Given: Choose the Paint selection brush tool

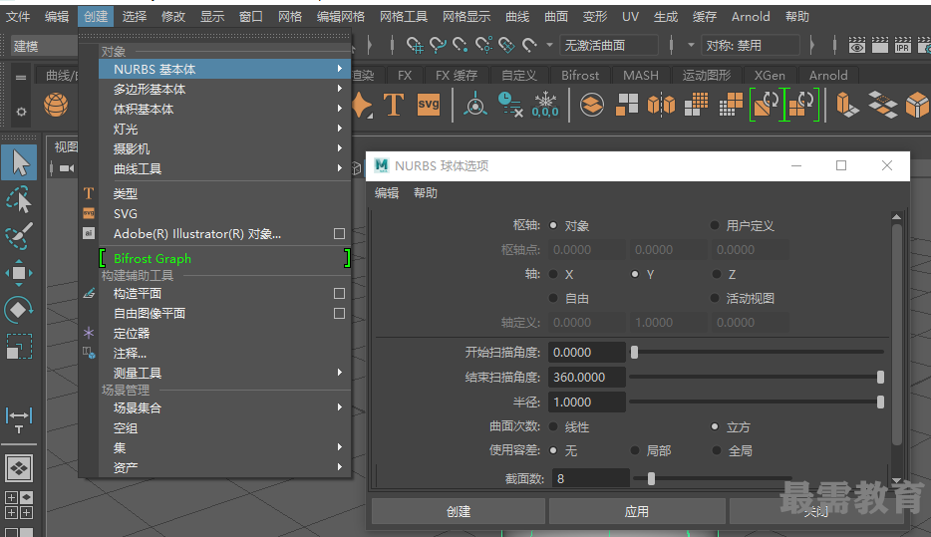Looking at the screenshot, I should (x=19, y=235).
